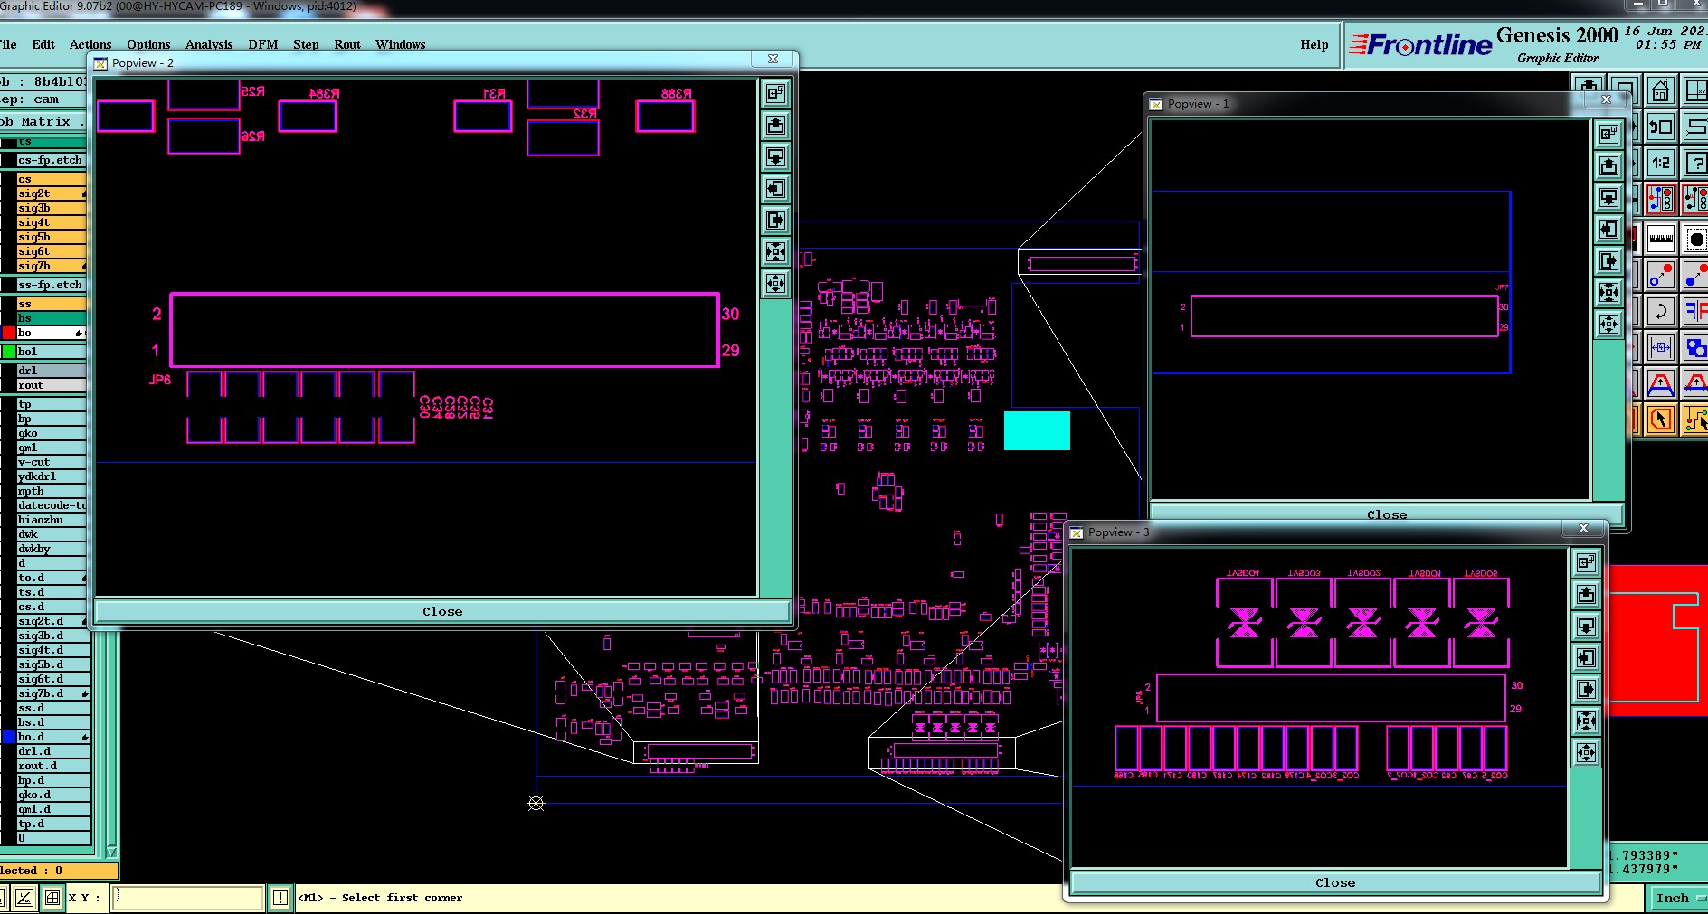Close Popview - 1 with Close button
Screen dimensions: 1708x914
coord(1387,514)
